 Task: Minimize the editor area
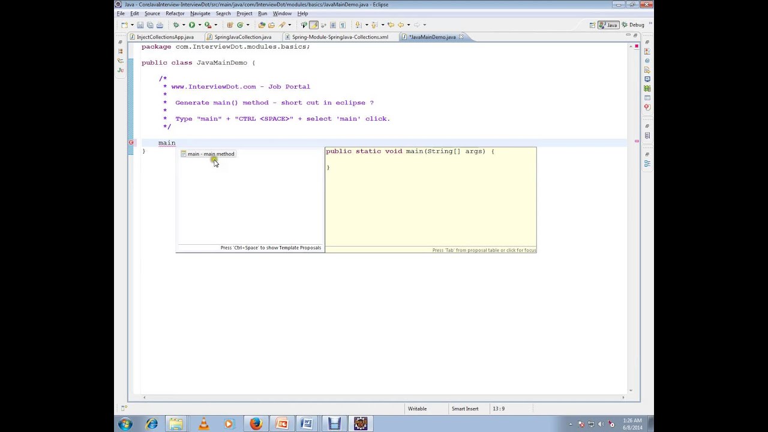(x=628, y=35)
